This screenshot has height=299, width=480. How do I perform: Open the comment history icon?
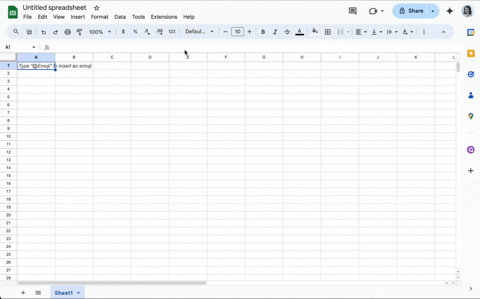point(353,11)
